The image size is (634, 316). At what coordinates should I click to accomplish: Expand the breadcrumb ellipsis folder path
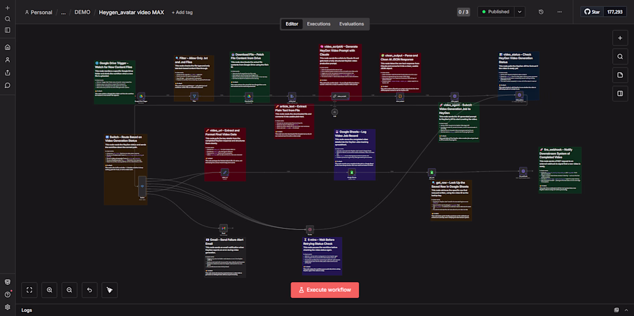tap(63, 12)
